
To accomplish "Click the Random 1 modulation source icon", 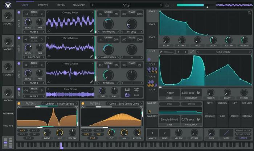I will pos(149,112).
